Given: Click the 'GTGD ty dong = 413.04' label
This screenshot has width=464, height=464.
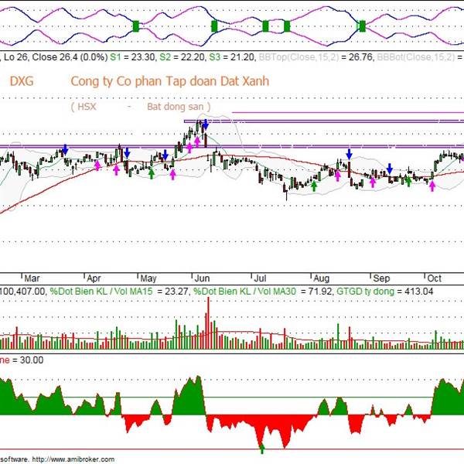Looking at the screenshot, I should point(385,292).
